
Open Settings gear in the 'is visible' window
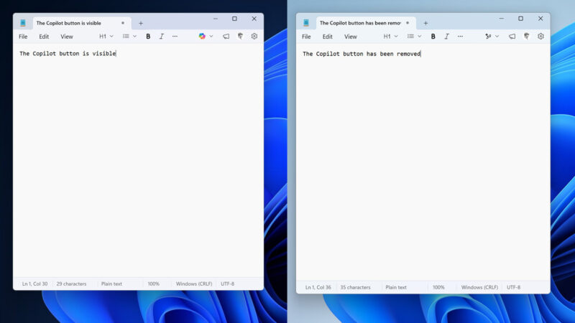coord(254,36)
